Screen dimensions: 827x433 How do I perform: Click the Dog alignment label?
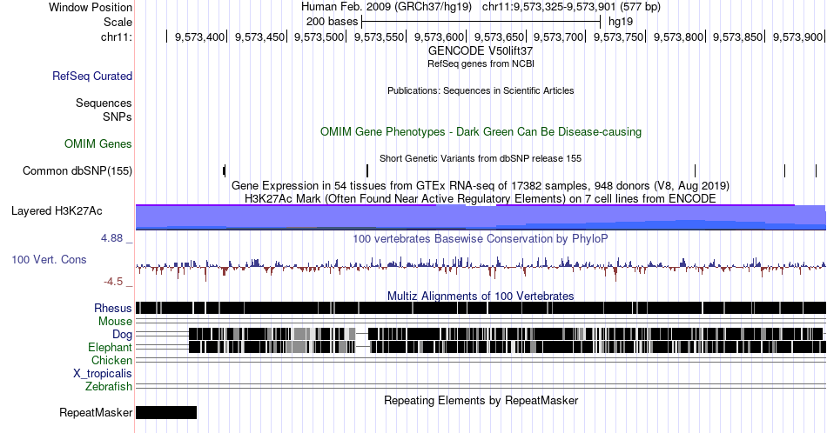(123, 335)
